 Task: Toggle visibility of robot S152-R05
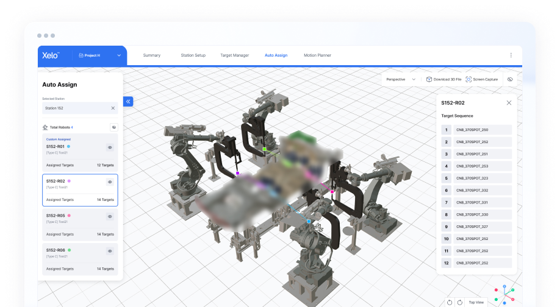click(x=110, y=216)
